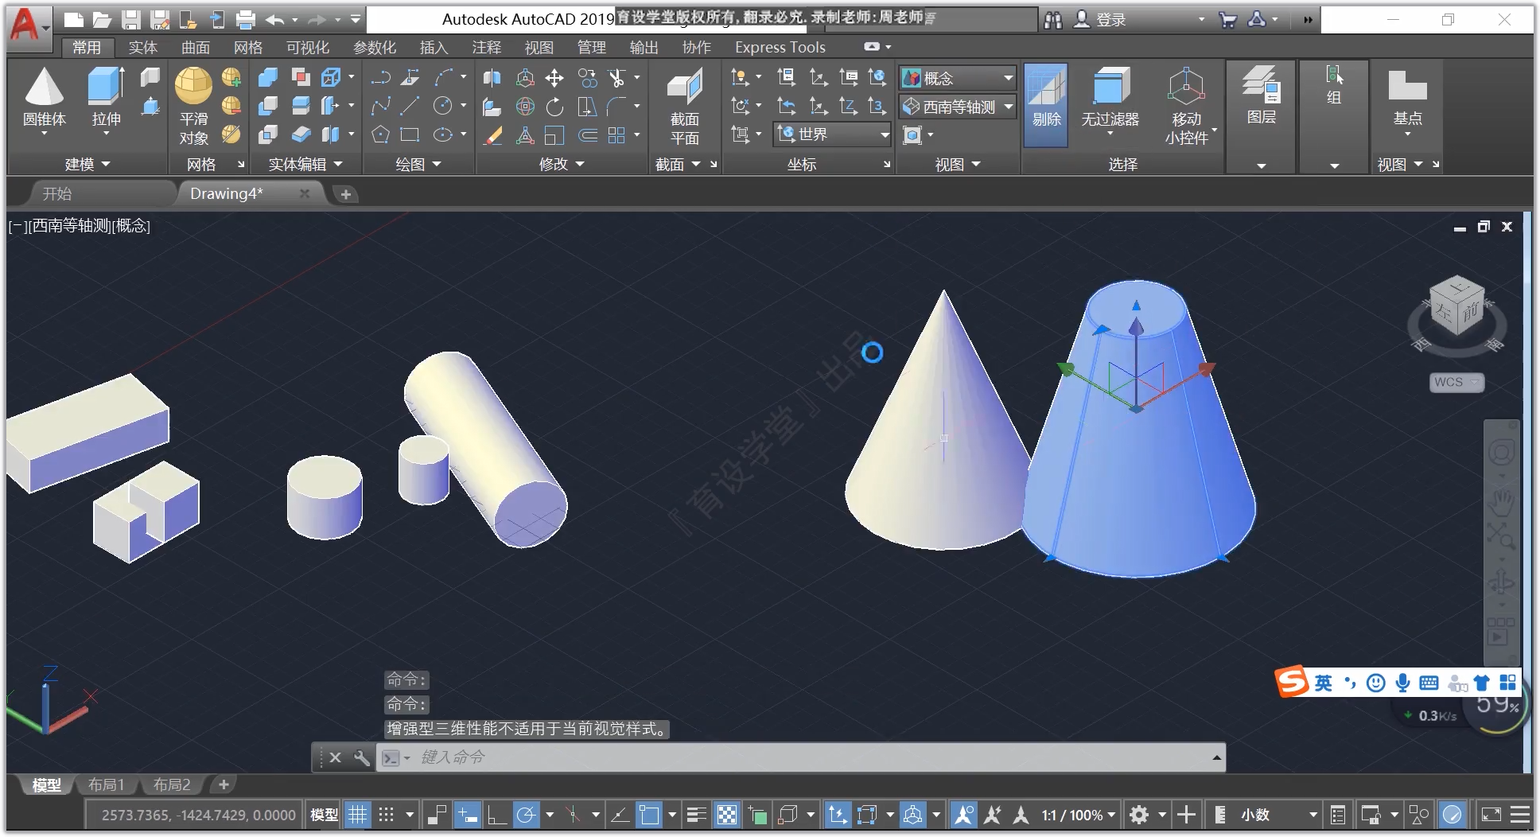The image size is (1540, 837).
Task: Click the coordinates readout in status bar
Action: pyautogui.click(x=198, y=815)
